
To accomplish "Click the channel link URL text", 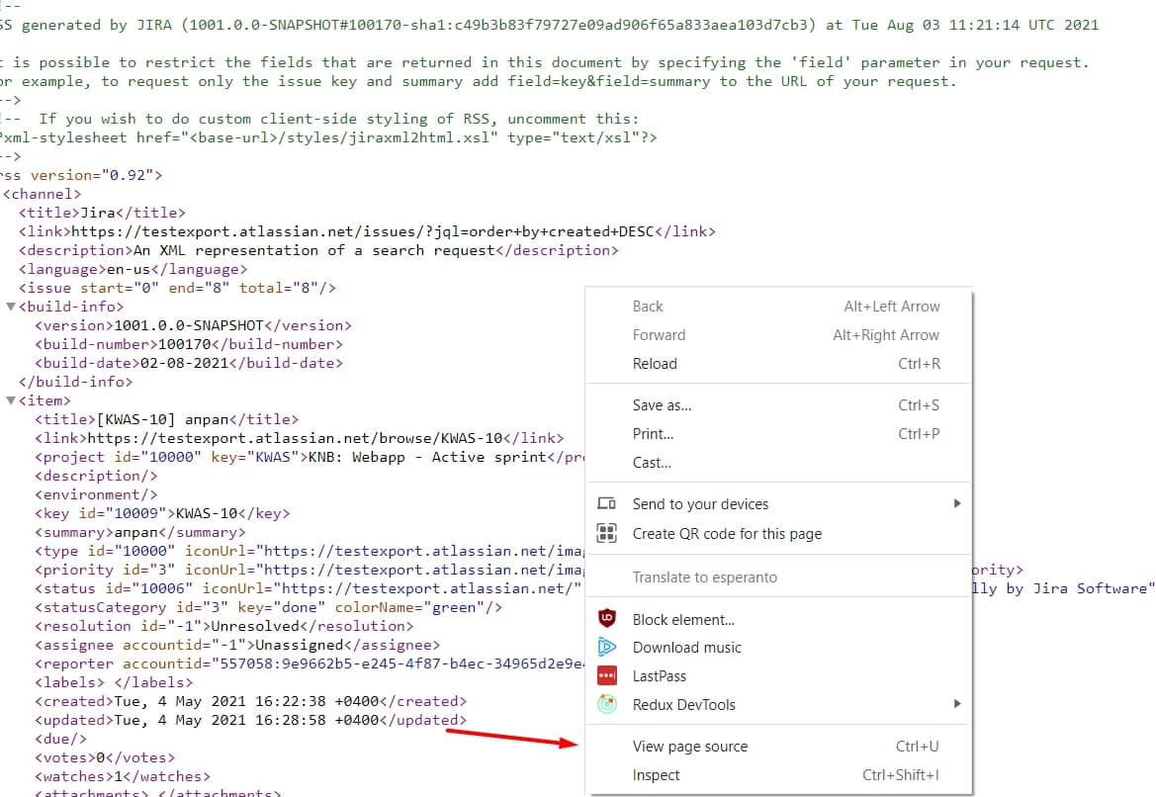I will (363, 231).
